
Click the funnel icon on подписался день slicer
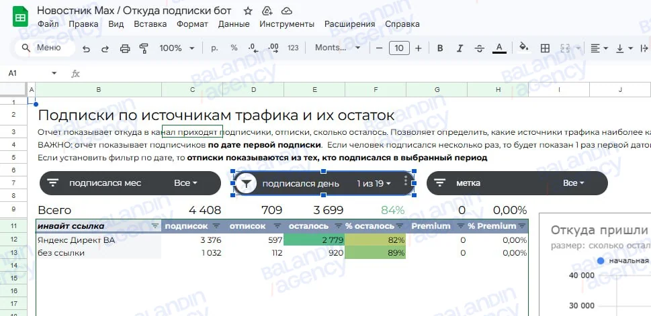click(x=246, y=183)
